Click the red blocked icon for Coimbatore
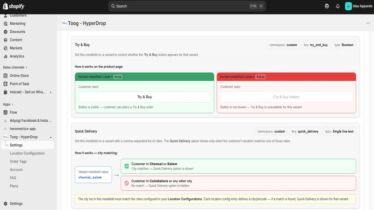Screen dimensions: 374x210 pyautogui.click(x=127, y=183)
